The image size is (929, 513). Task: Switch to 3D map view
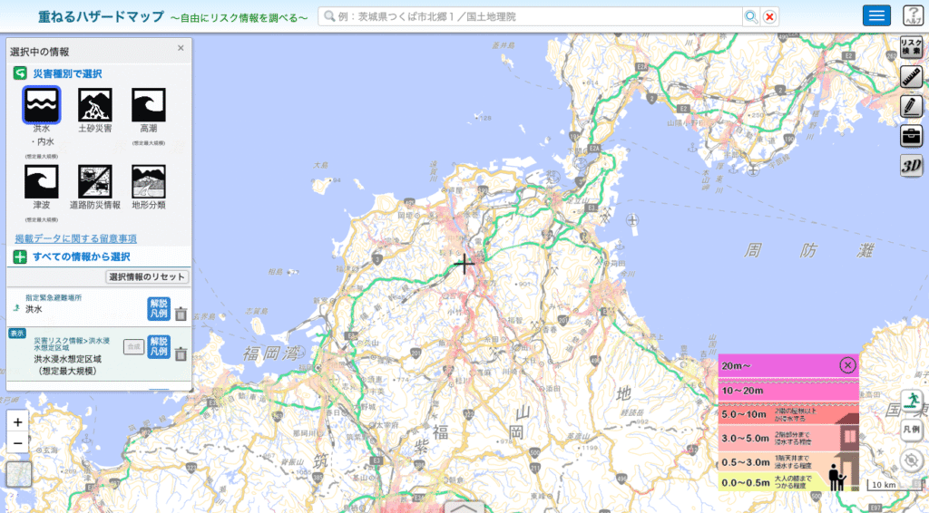tap(911, 166)
